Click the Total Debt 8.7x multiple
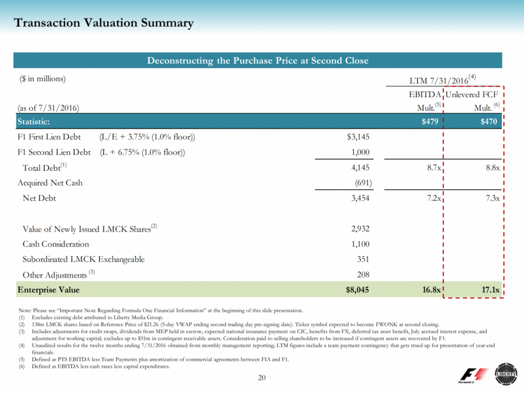The image size is (524, 393). (431, 168)
